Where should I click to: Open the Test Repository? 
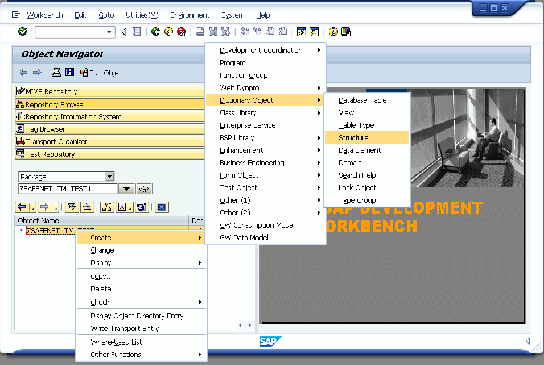pyautogui.click(x=110, y=154)
